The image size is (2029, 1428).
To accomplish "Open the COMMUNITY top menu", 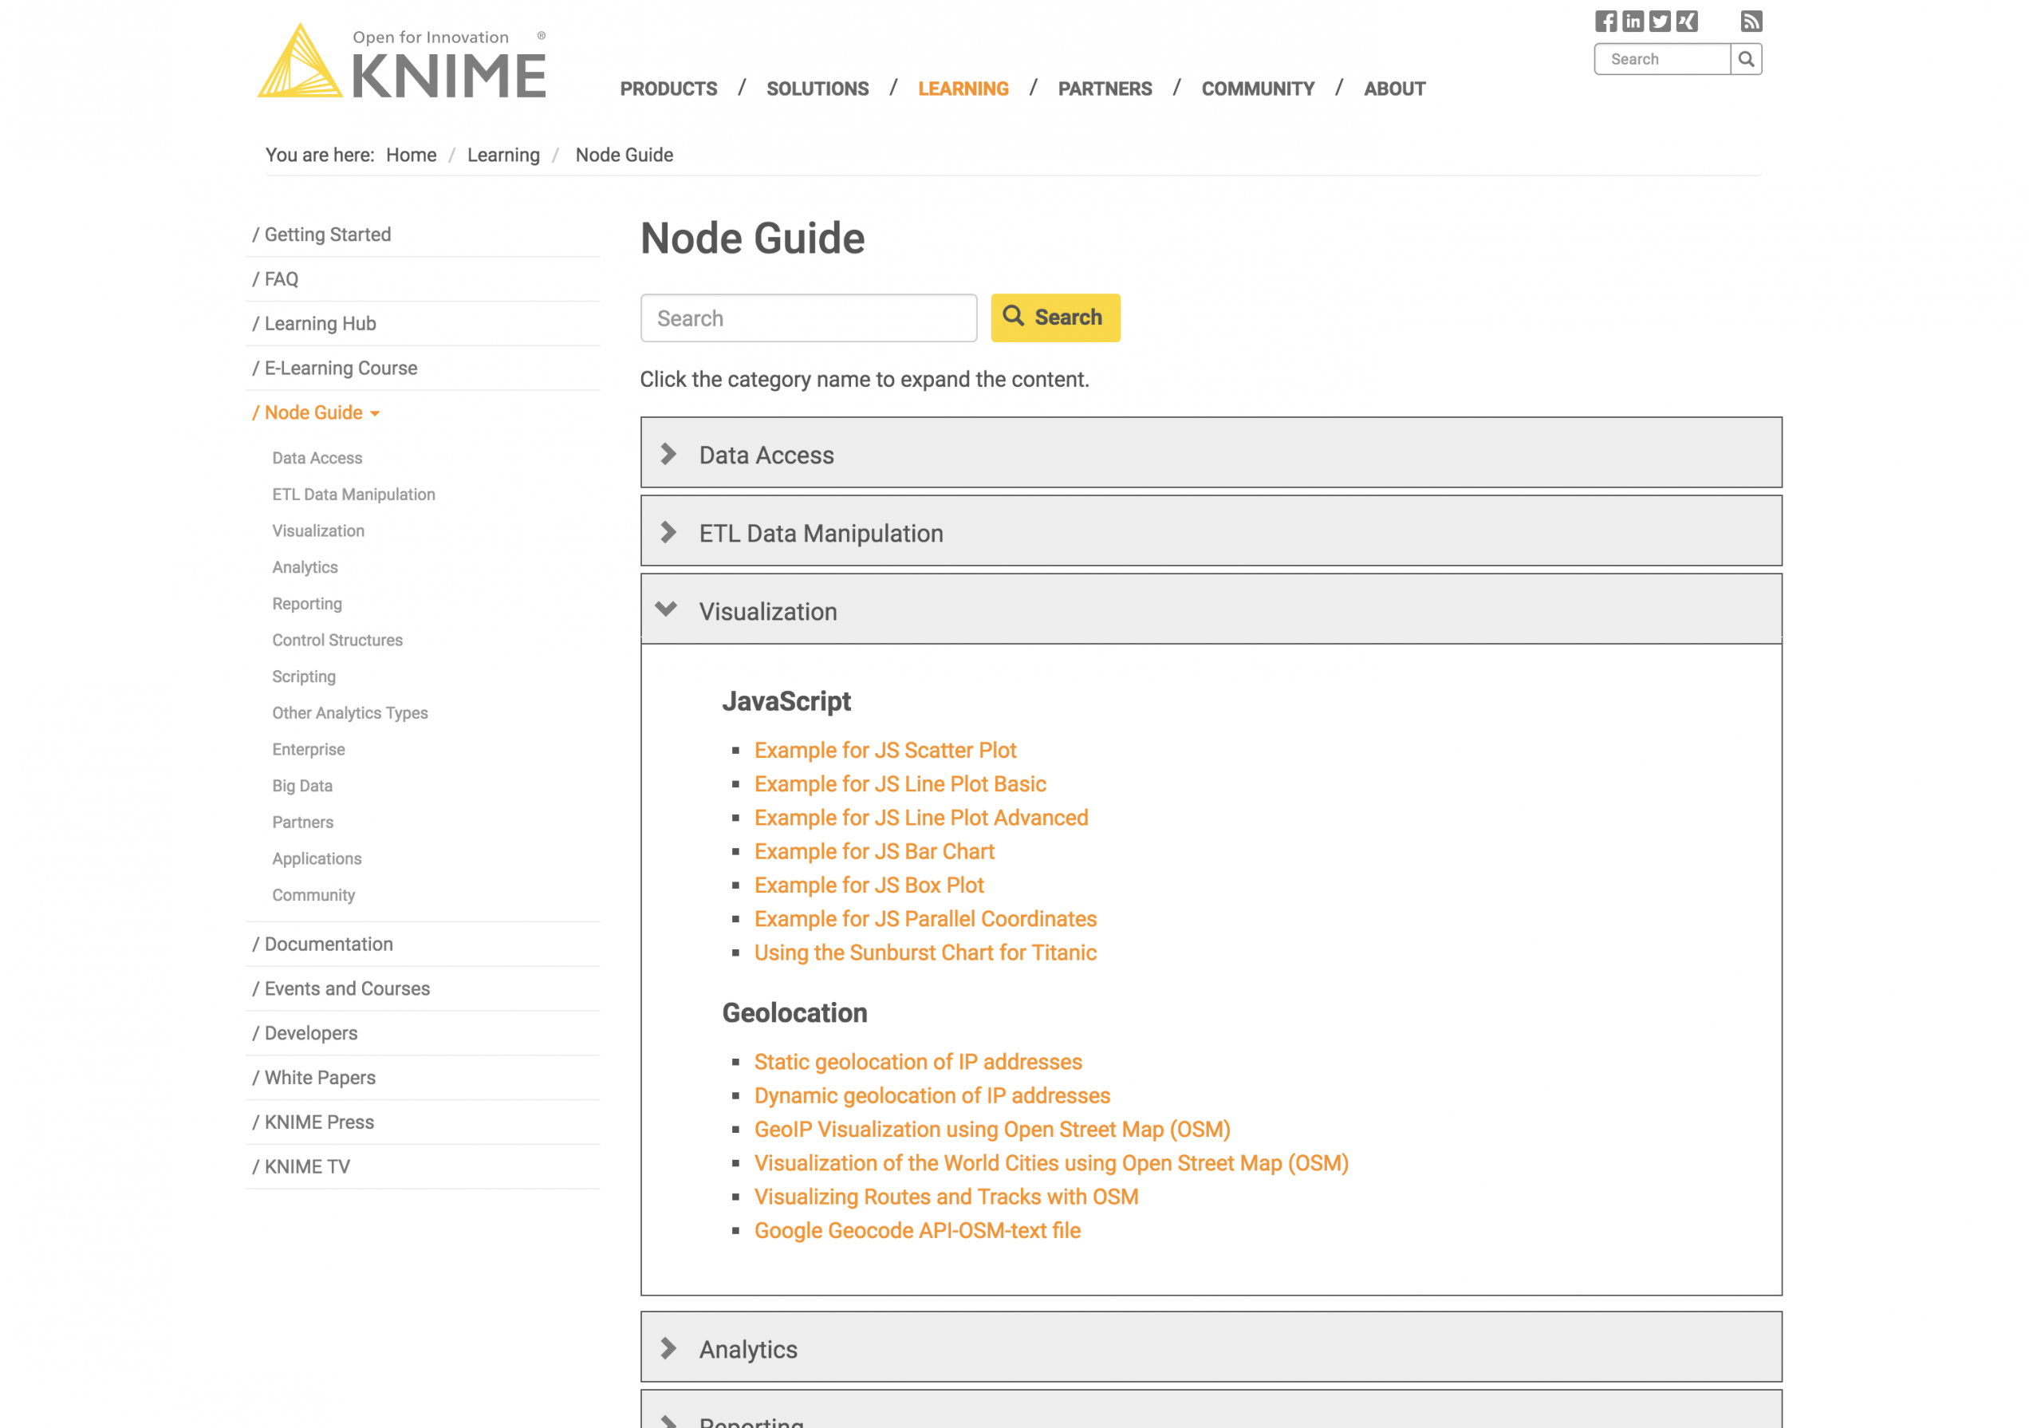I will (x=1257, y=89).
